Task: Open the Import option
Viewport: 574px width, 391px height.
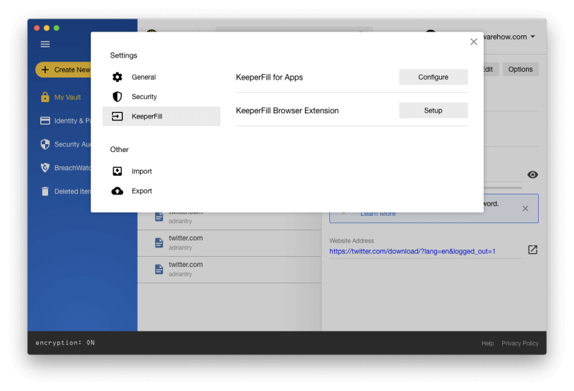Action: pyautogui.click(x=161, y=171)
